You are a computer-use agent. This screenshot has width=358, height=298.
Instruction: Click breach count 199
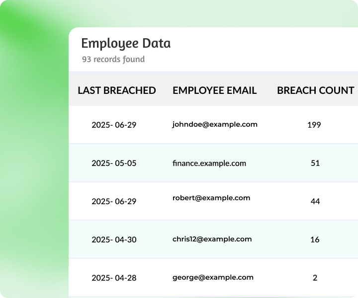314,125
